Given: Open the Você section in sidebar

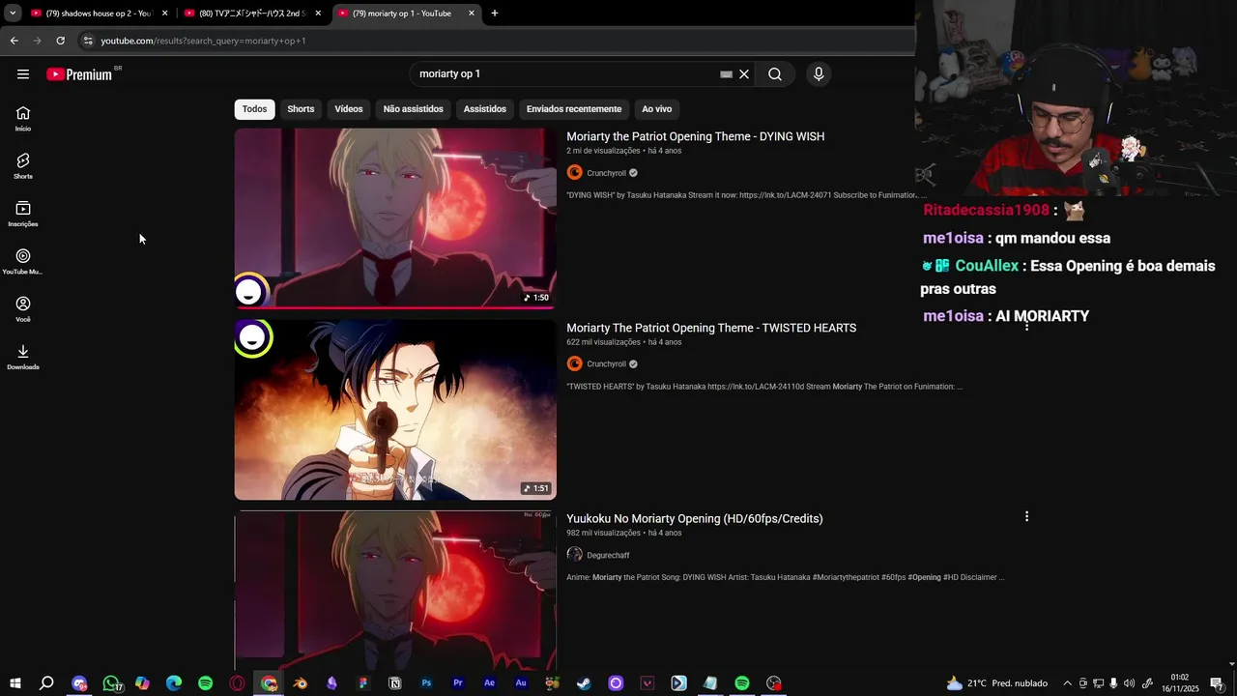Looking at the screenshot, I should pyautogui.click(x=23, y=309).
